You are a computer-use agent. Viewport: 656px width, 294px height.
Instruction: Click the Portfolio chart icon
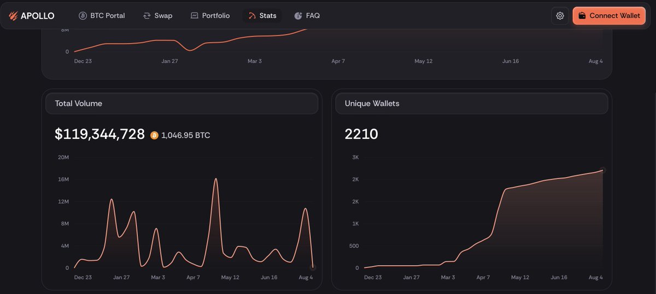(194, 16)
